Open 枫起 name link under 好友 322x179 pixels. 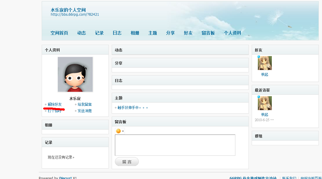click(265, 74)
